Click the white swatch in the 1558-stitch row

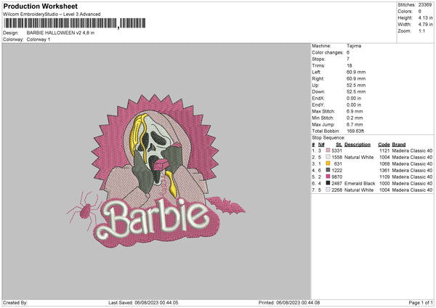328,157
